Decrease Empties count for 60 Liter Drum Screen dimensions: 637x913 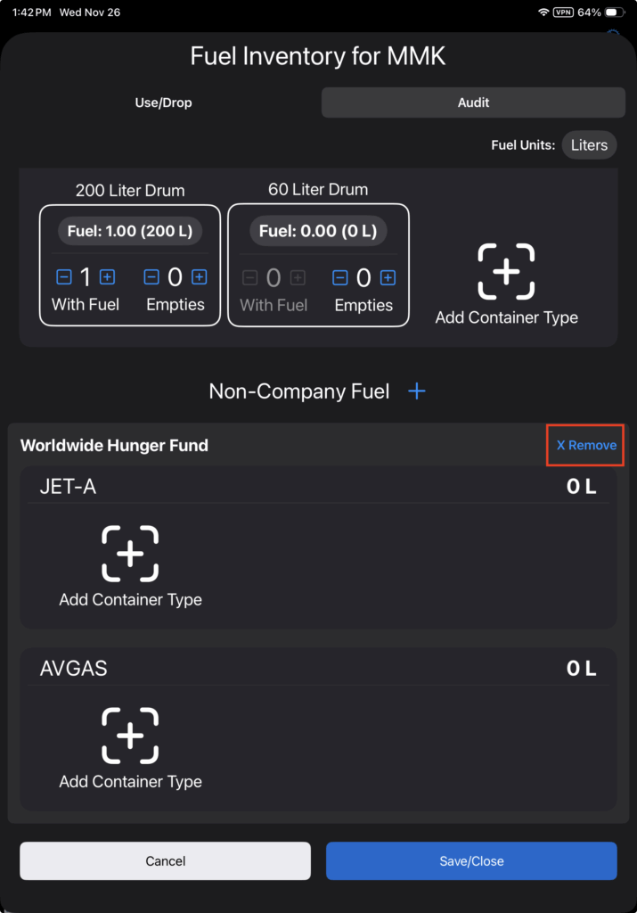(339, 278)
